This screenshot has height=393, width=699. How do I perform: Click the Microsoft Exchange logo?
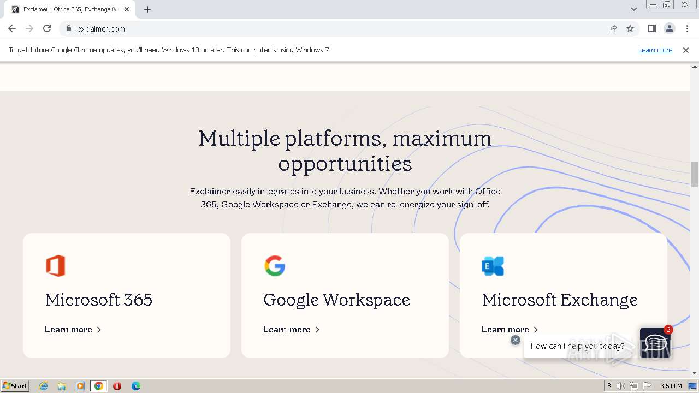coord(493,266)
